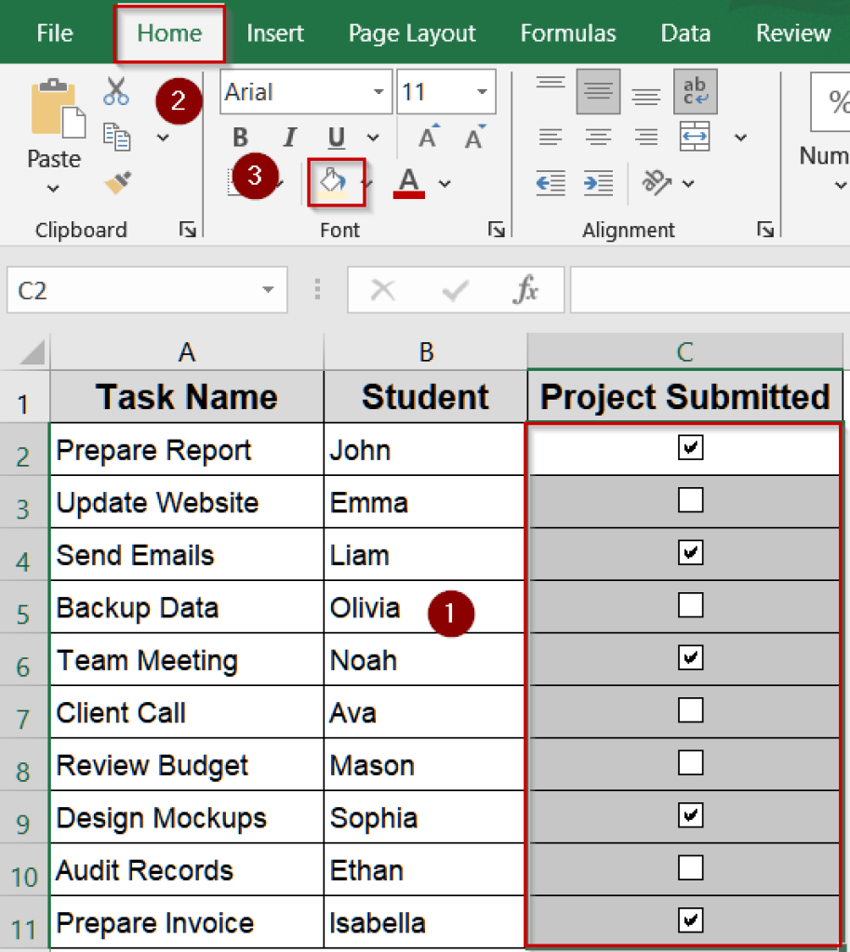Select the Cut scissors icon

point(115,92)
